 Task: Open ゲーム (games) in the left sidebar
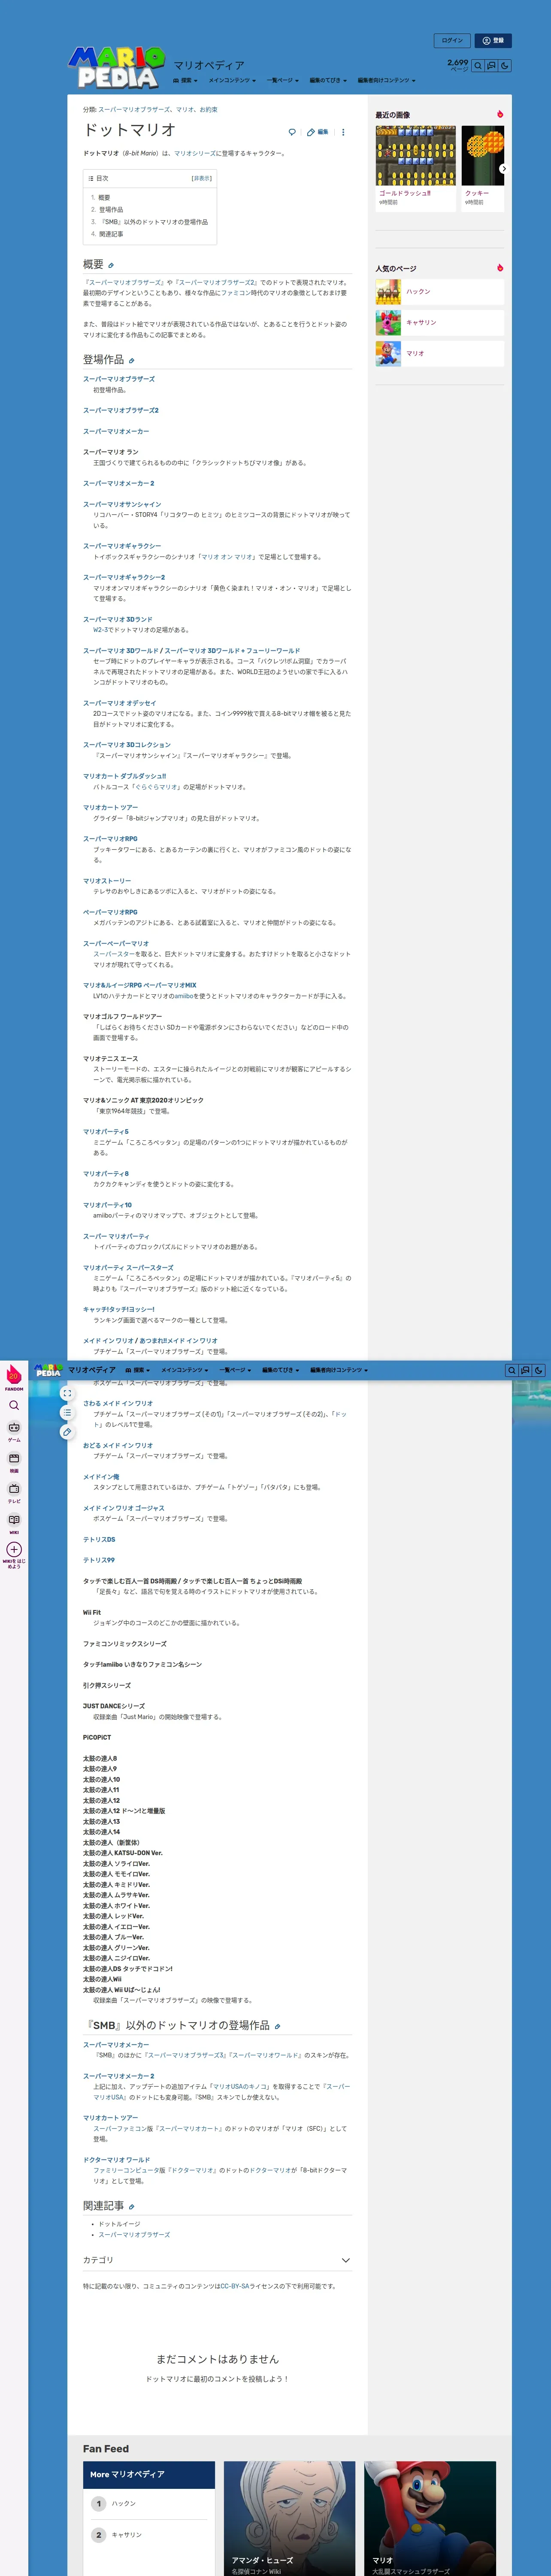pyautogui.click(x=14, y=1431)
